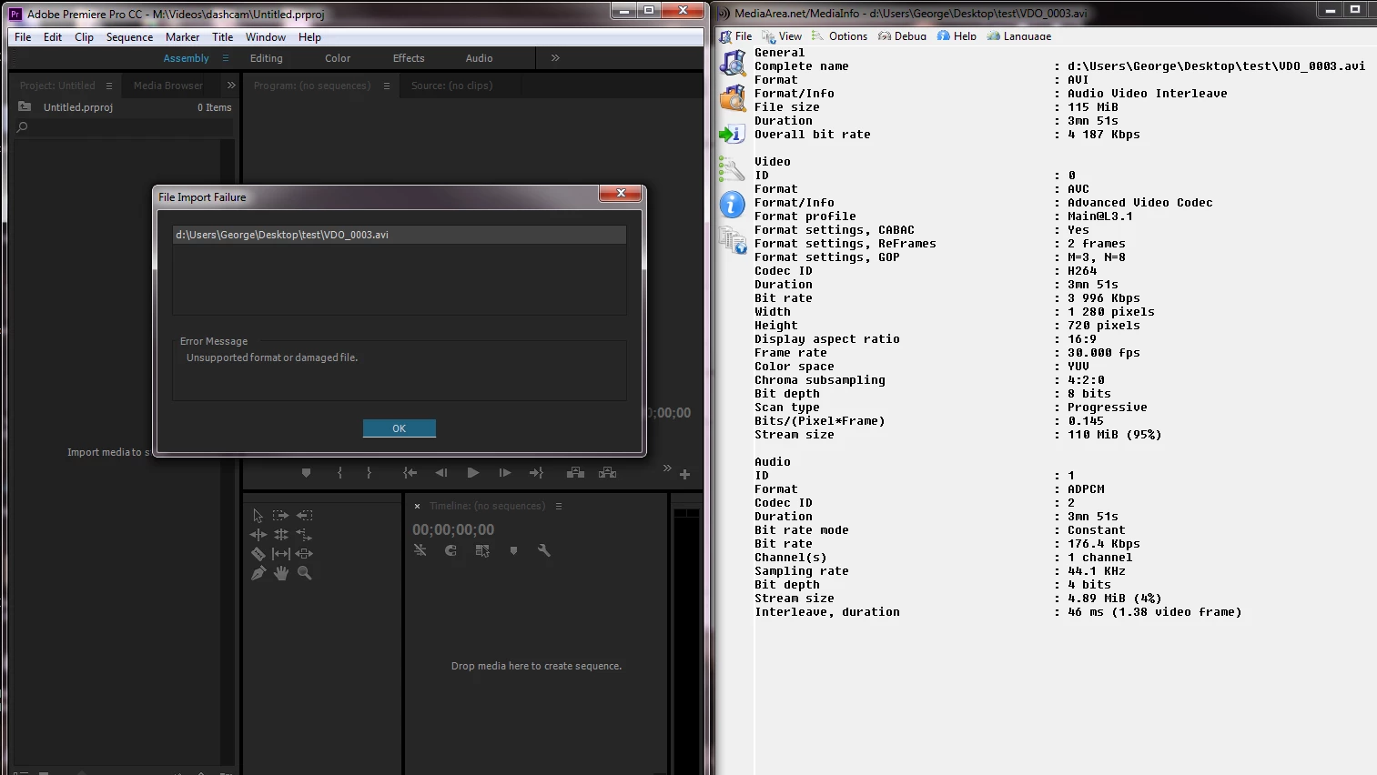Open the Marker menu in Premiere
This screenshot has height=775, width=1377.
(x=182, y=37)
